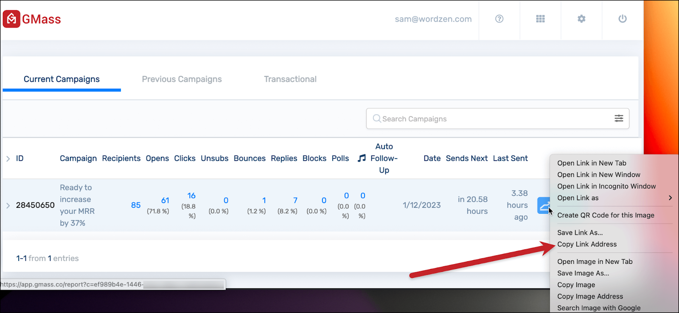Viewport: 679px width, 313px height.
Task: Click the 85 recipients count
Action: (x=136, y=205)
